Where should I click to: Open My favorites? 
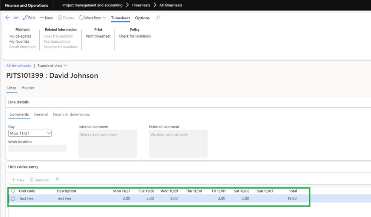pos(19,42)
